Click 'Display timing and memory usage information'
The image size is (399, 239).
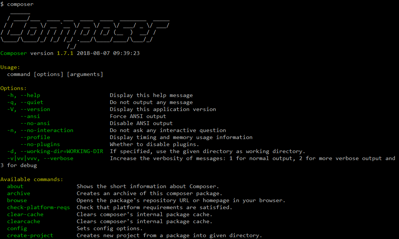[181, 137]
